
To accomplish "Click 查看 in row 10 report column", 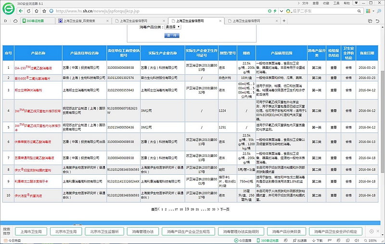I will pos(334,195).
